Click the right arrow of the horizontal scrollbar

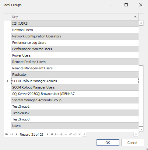(x=136, y=134)
